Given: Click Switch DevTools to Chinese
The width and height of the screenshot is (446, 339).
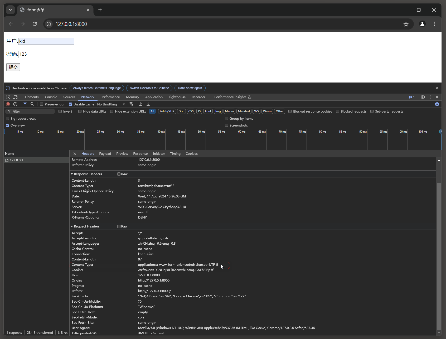Looking at the screenshot, I should click(x=149, y=88).
